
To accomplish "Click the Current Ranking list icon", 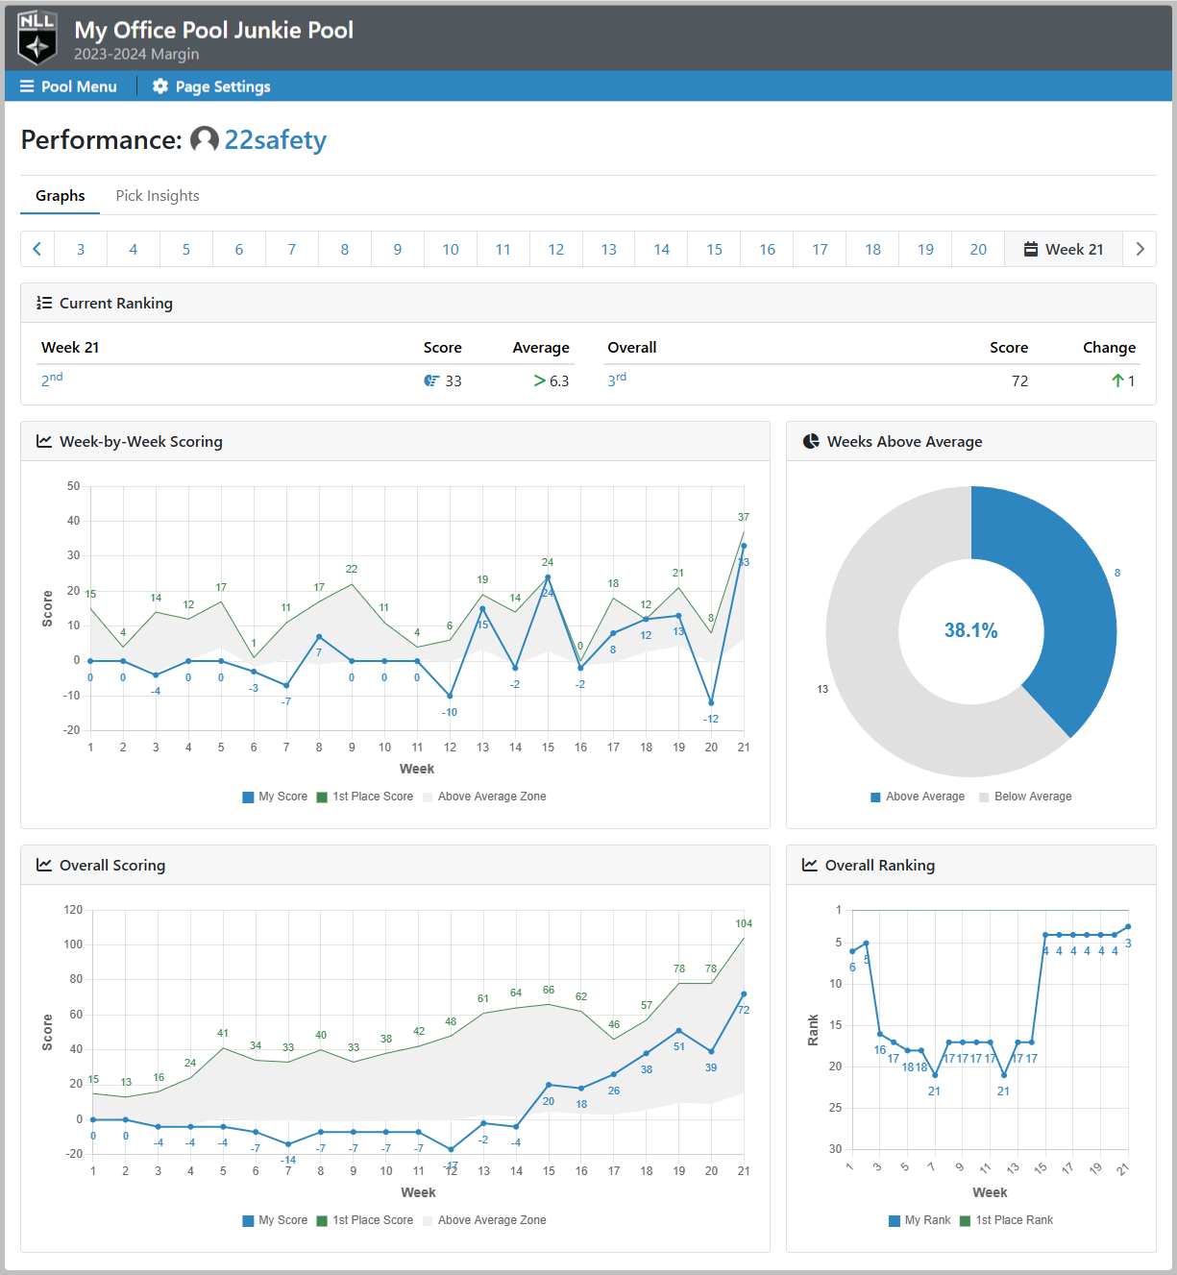I will point(44,303).
